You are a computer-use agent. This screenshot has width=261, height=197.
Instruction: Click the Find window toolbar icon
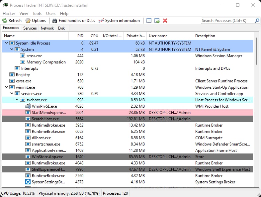point(149,21)
